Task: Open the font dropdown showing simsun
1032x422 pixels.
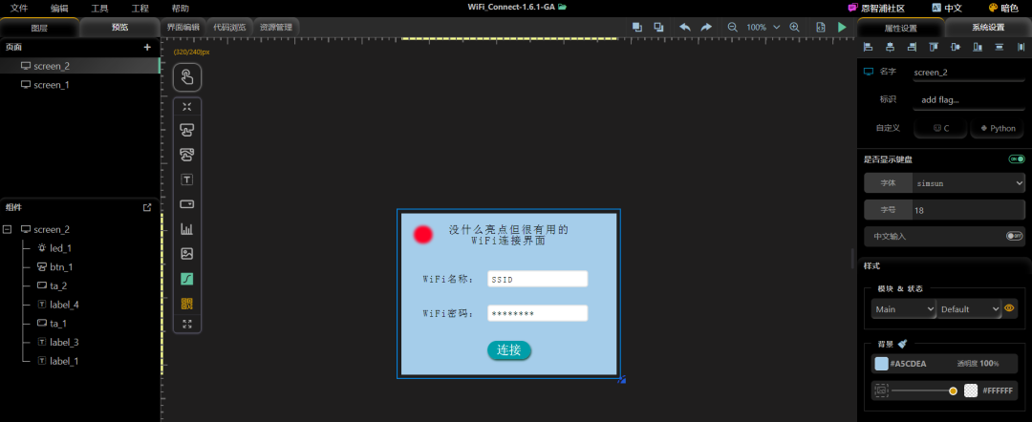Action: pyautogui.click(x=970, y=183)
